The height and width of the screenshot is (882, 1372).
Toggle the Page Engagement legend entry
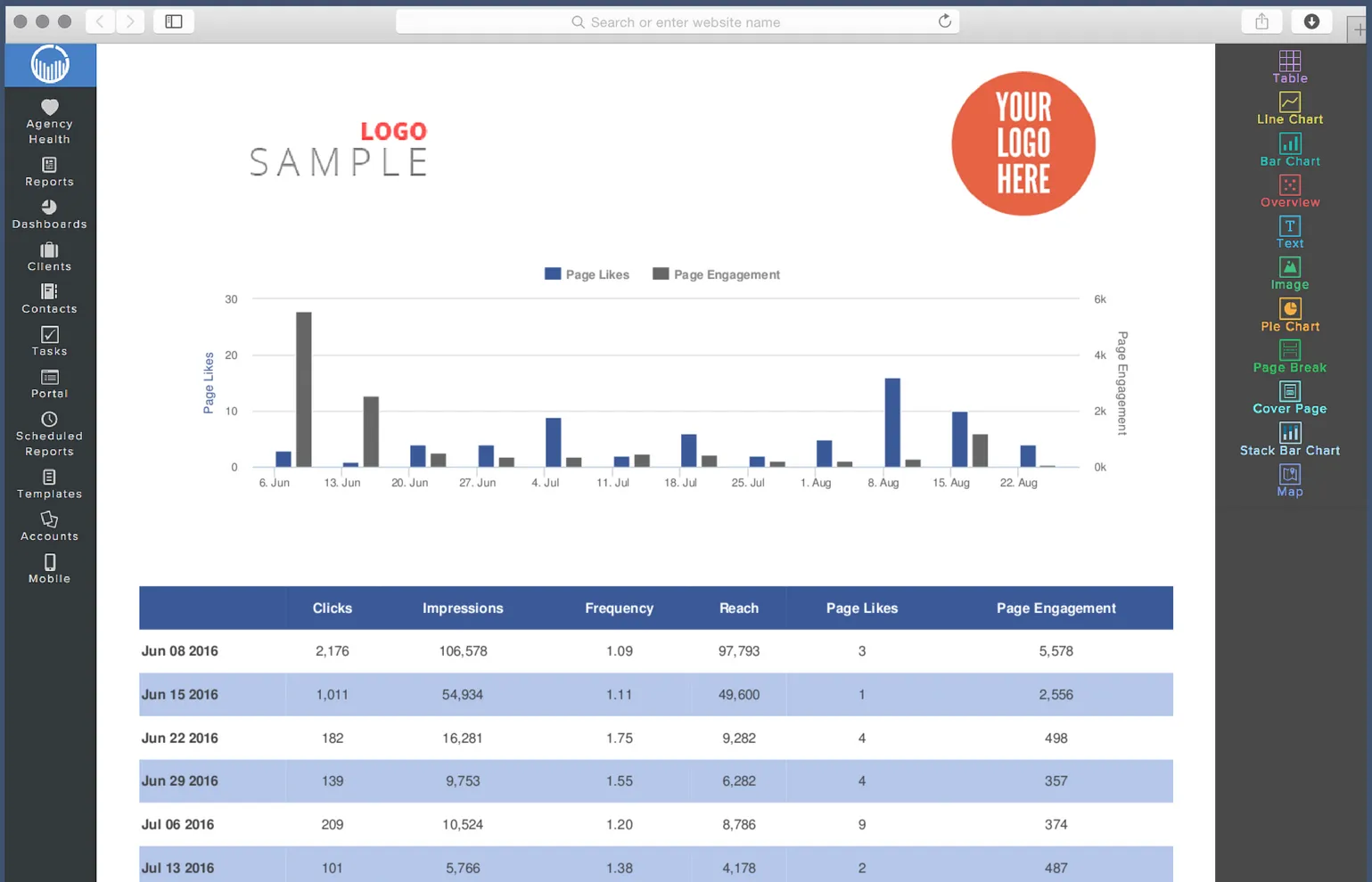[716, 274]
